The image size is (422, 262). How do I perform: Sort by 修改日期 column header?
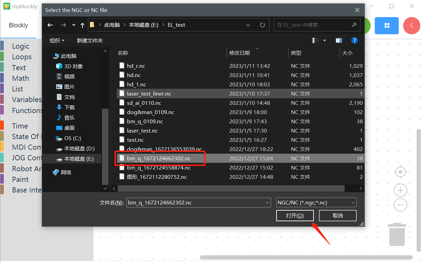click(240, 53)
